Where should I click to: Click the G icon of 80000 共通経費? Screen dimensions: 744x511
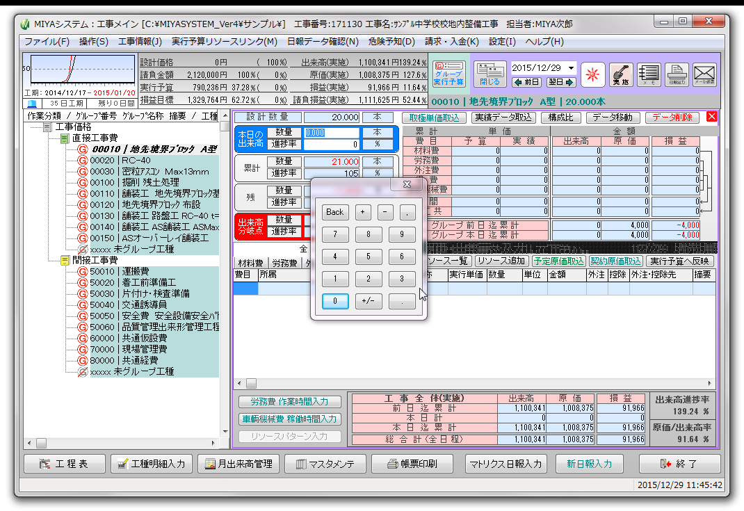click(83, 361)
